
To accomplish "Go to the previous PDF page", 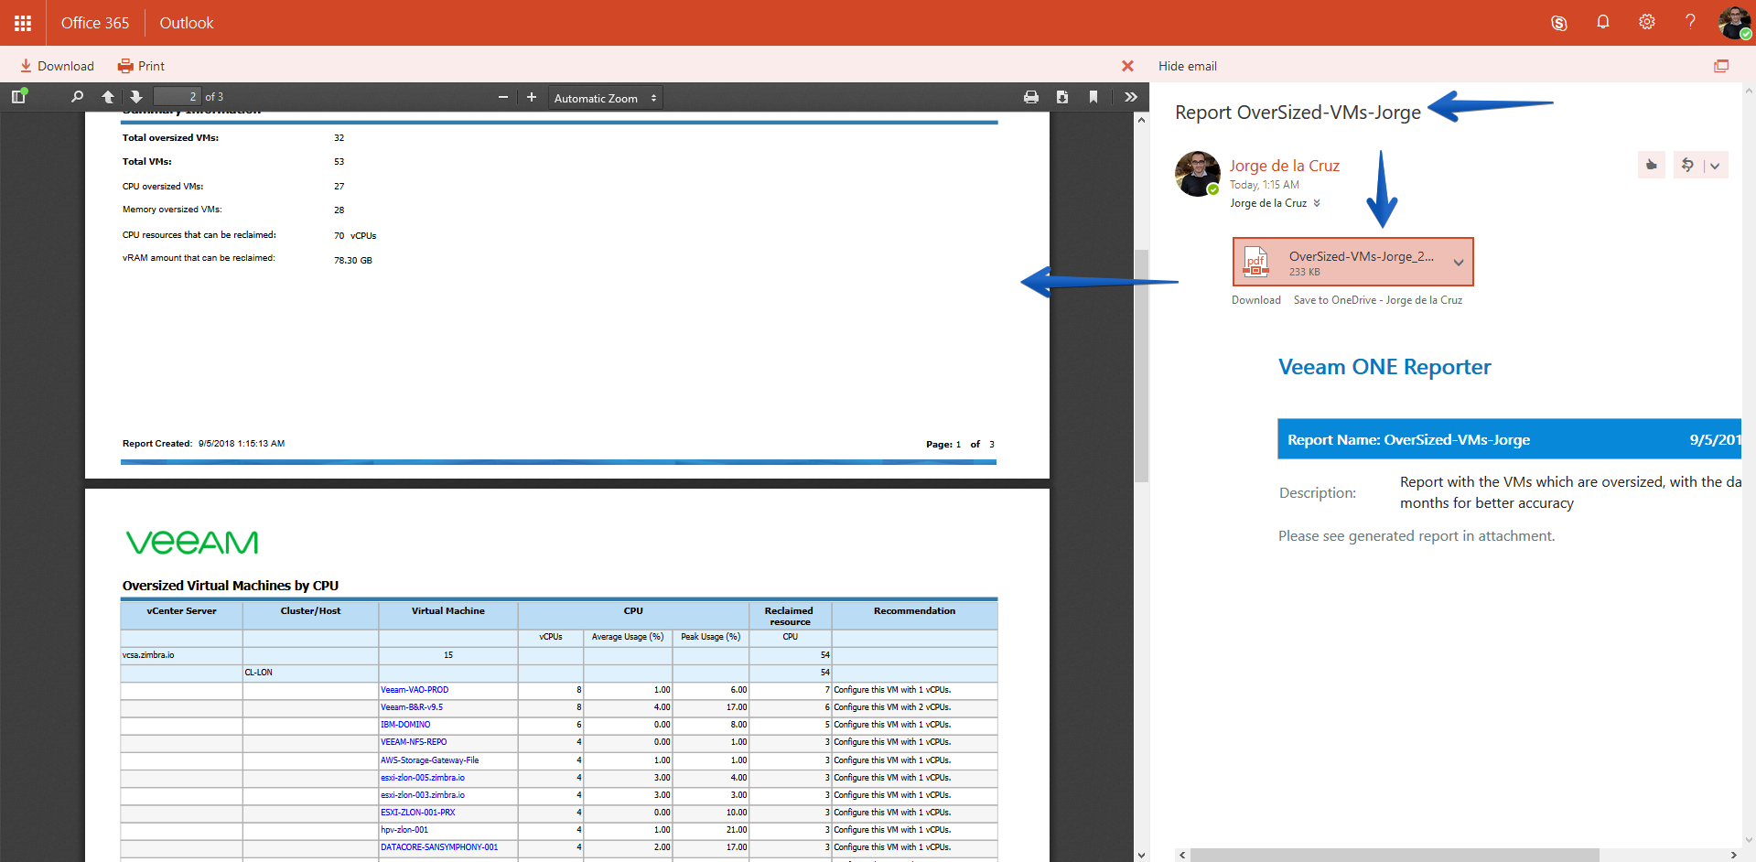I will [x=108, y=96].
